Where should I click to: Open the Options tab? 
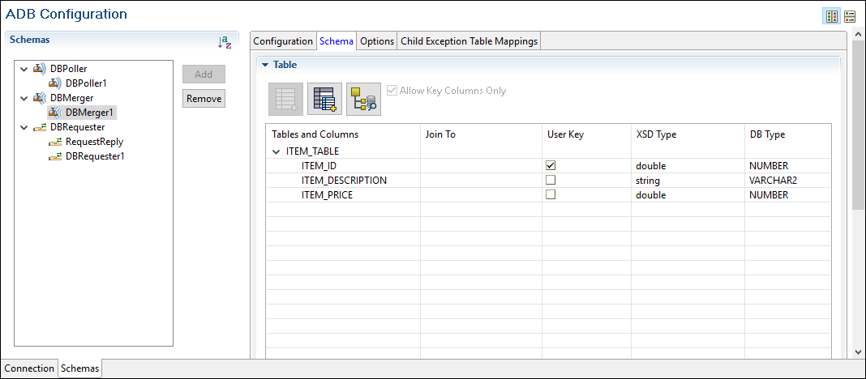(377, 41)
